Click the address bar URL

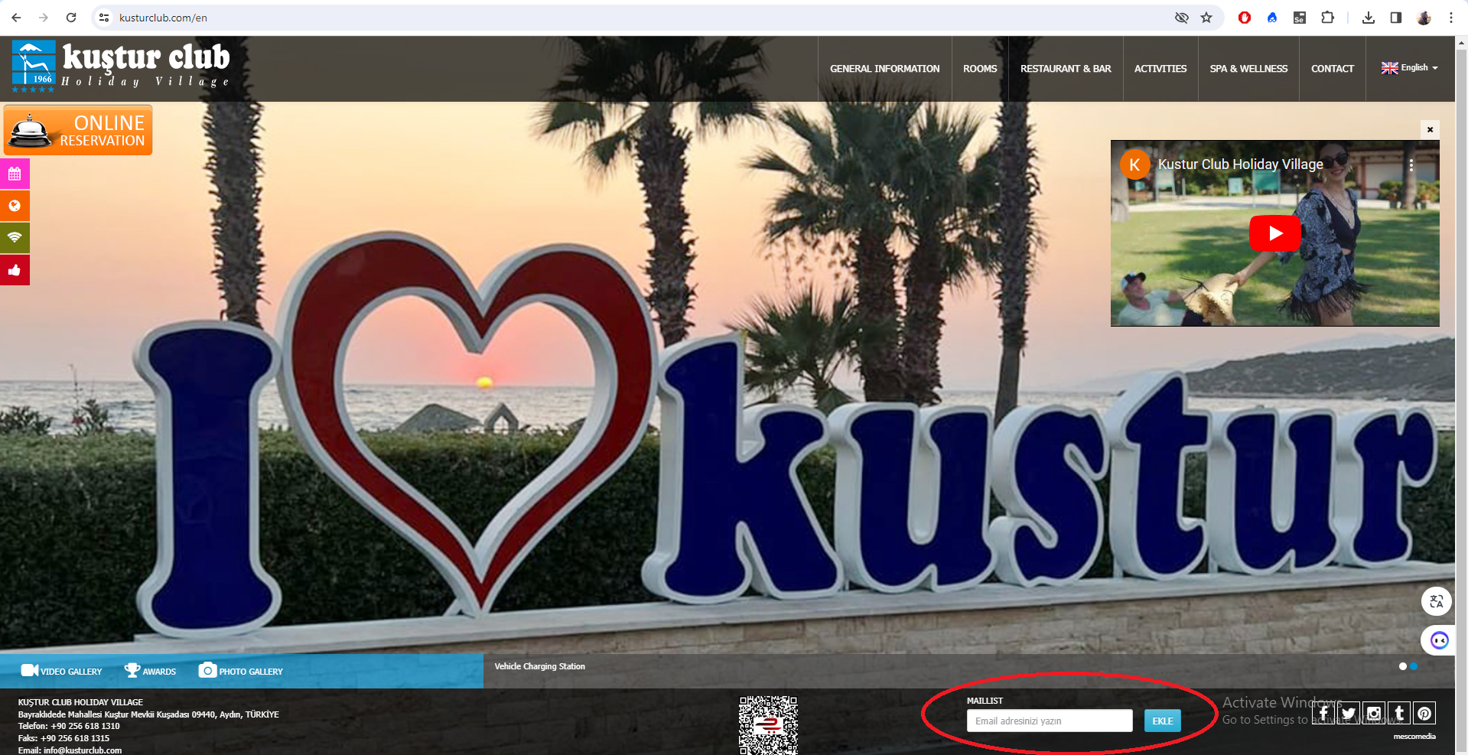point(163,18)
